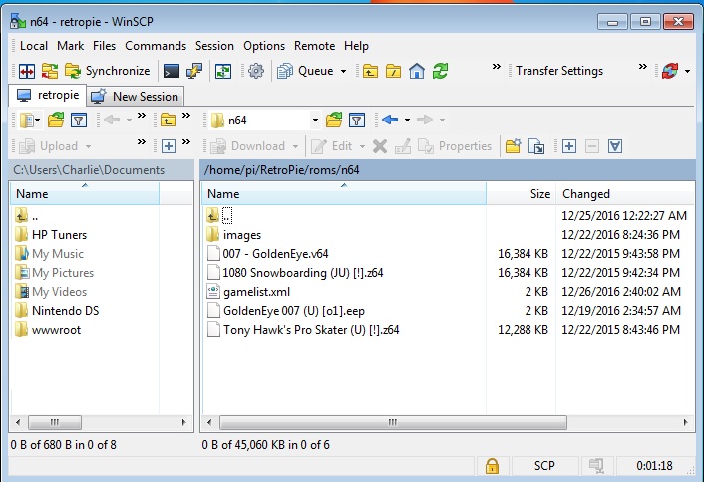Expand the remote back history dropdown

pos(407,120)
